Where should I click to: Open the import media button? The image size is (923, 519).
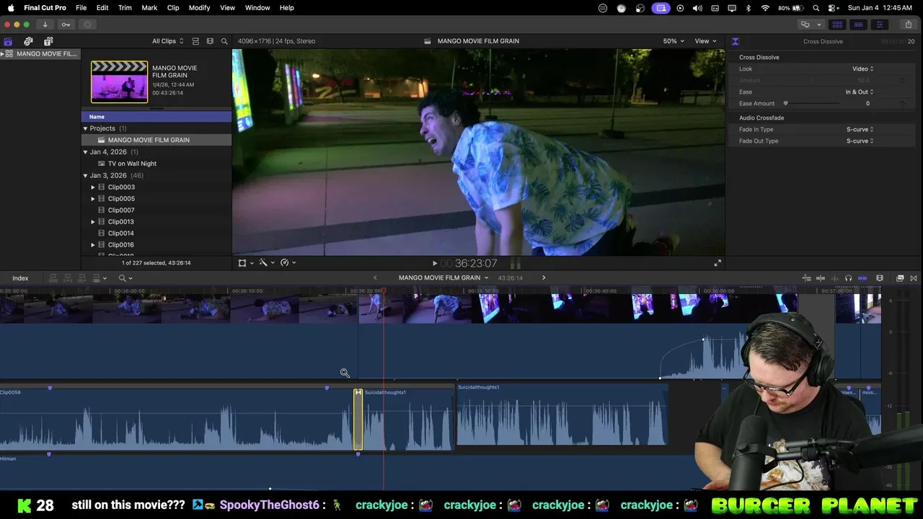[x=45, y=25]
